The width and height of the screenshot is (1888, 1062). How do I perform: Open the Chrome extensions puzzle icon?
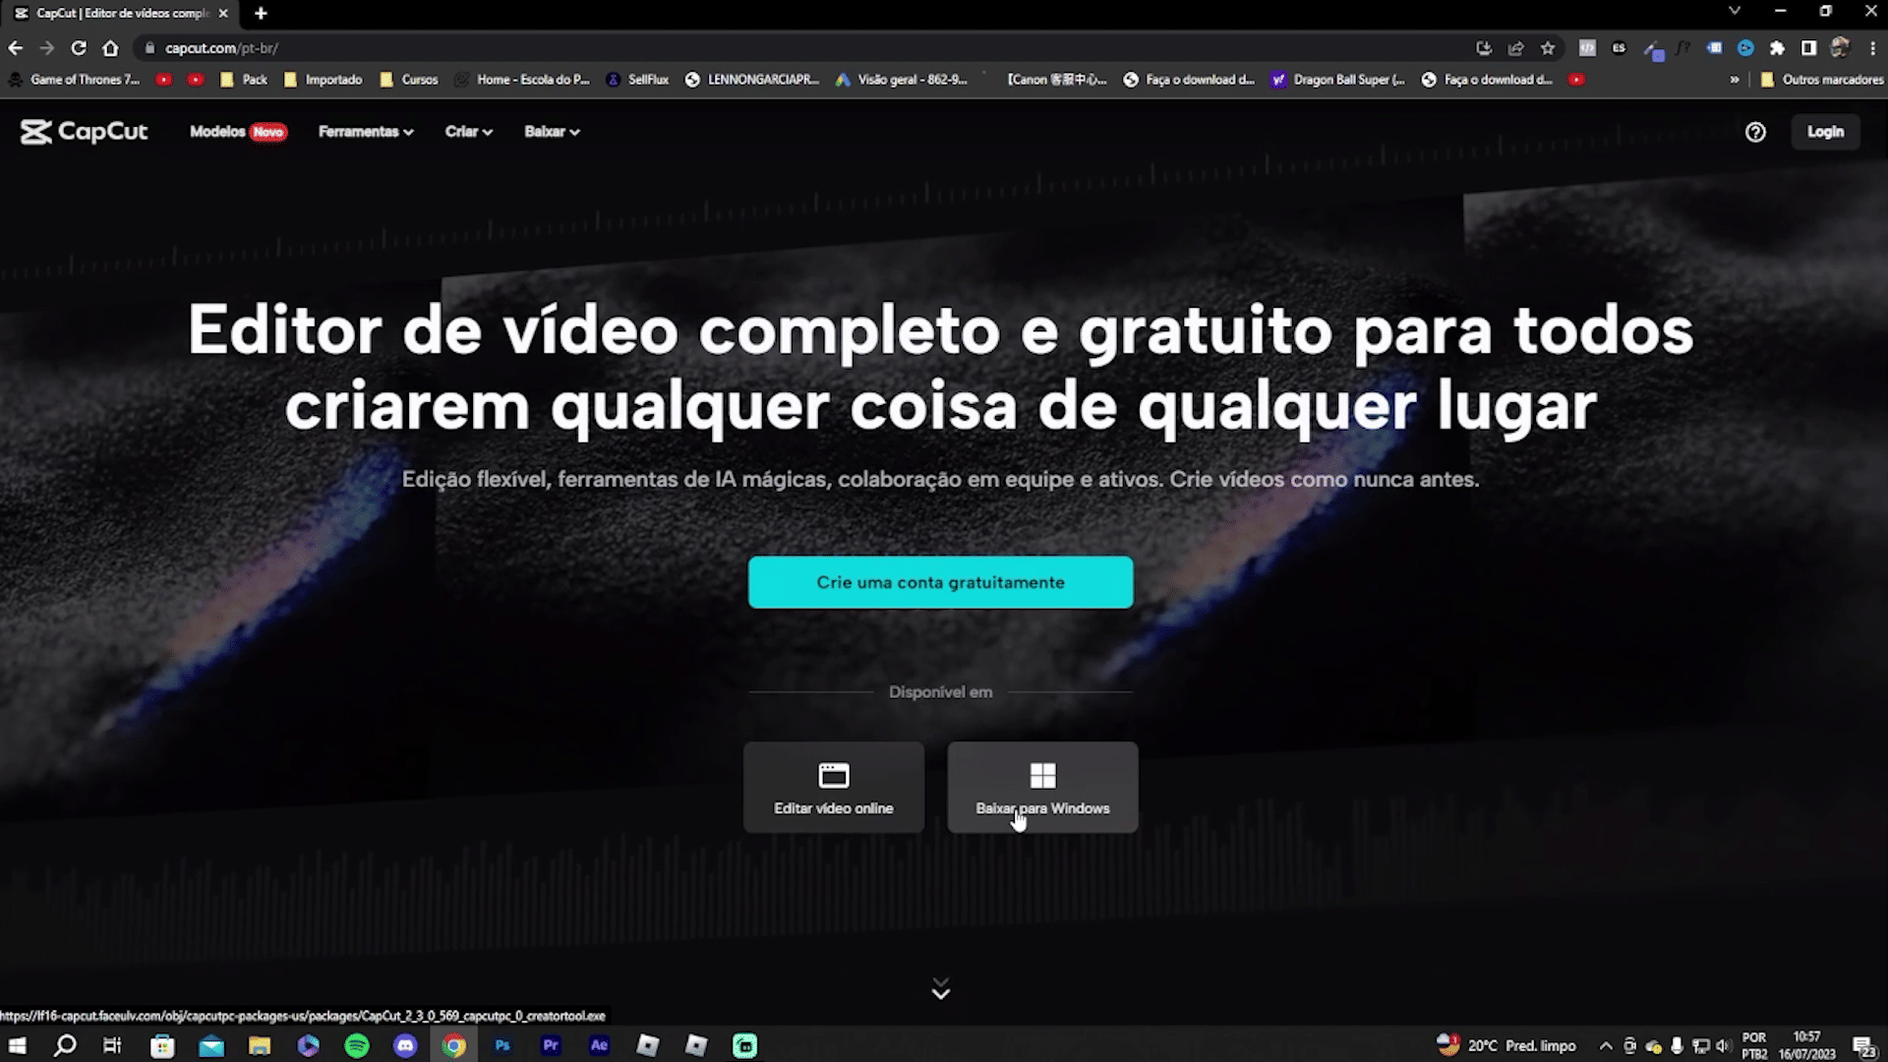1777,48
